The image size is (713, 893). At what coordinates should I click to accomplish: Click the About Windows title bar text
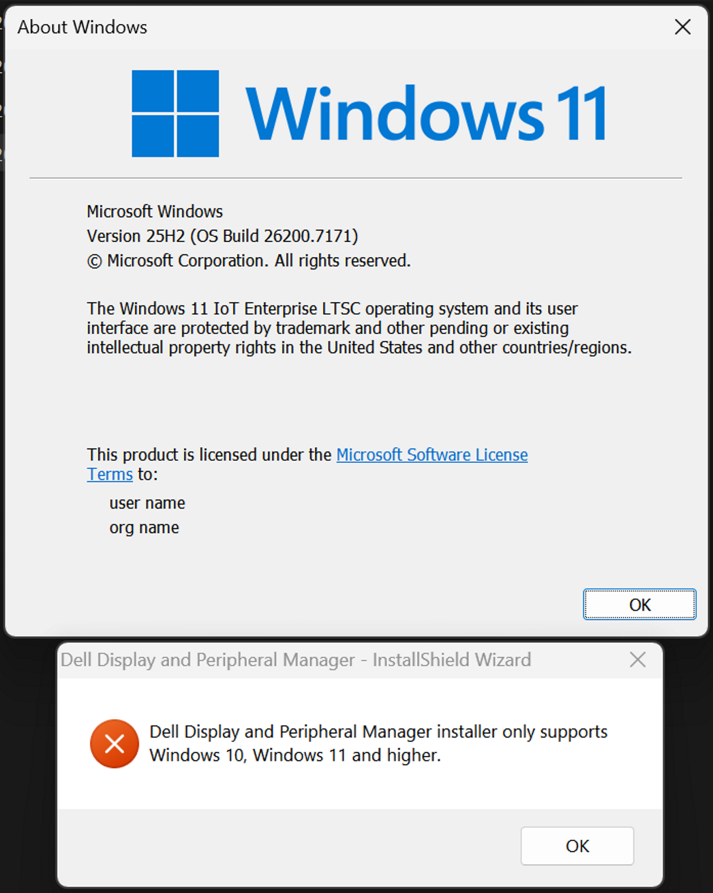(x=82, y=27)
